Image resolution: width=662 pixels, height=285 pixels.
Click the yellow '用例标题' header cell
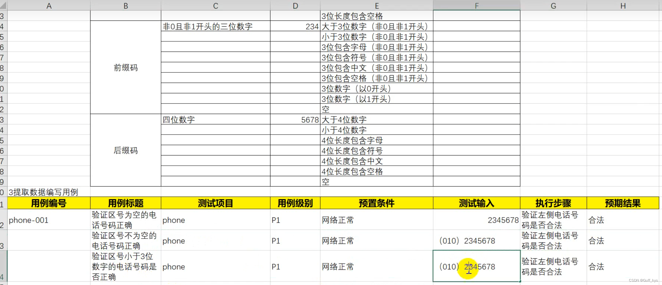click(126, 203)
